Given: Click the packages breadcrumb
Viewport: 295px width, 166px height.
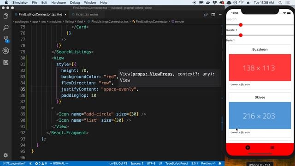Looking at the screenshot, I should [22, 22].
